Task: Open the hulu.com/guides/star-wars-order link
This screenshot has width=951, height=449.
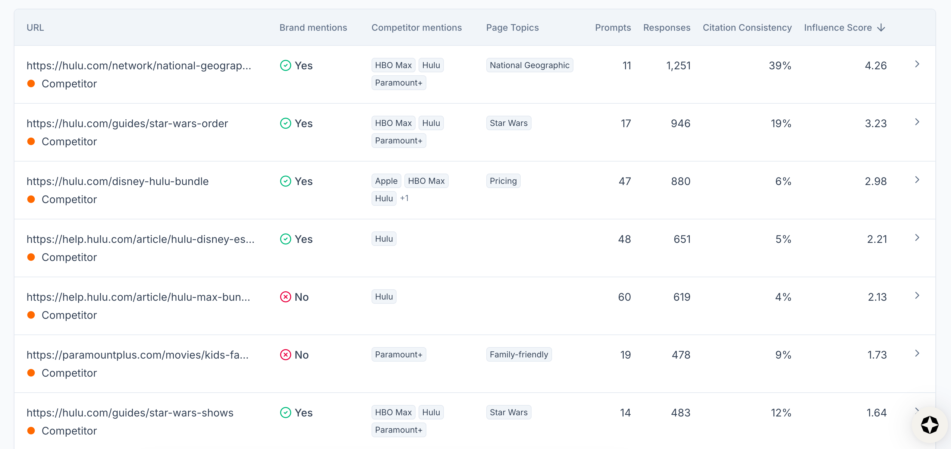Action: click(x=127, y=123)
